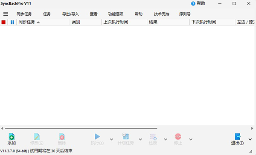Sort by the 上次执行时间 column header
Screen dimensions: 256x155
coord(124,22)
